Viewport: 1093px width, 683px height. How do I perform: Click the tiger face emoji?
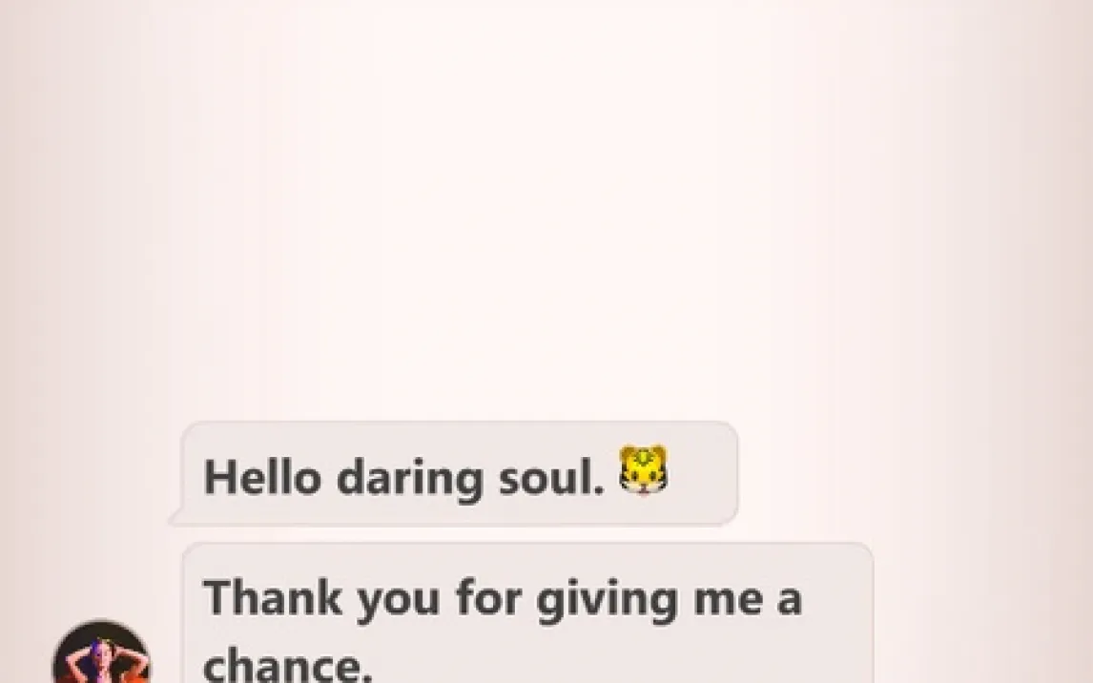click(644, 471)
